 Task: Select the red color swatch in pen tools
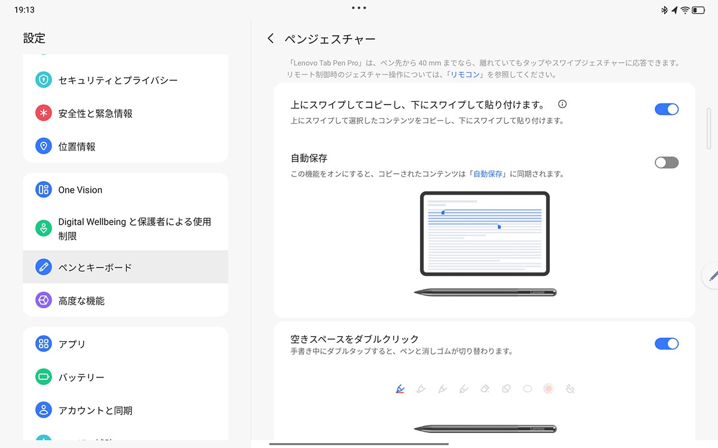click(548, 388)
